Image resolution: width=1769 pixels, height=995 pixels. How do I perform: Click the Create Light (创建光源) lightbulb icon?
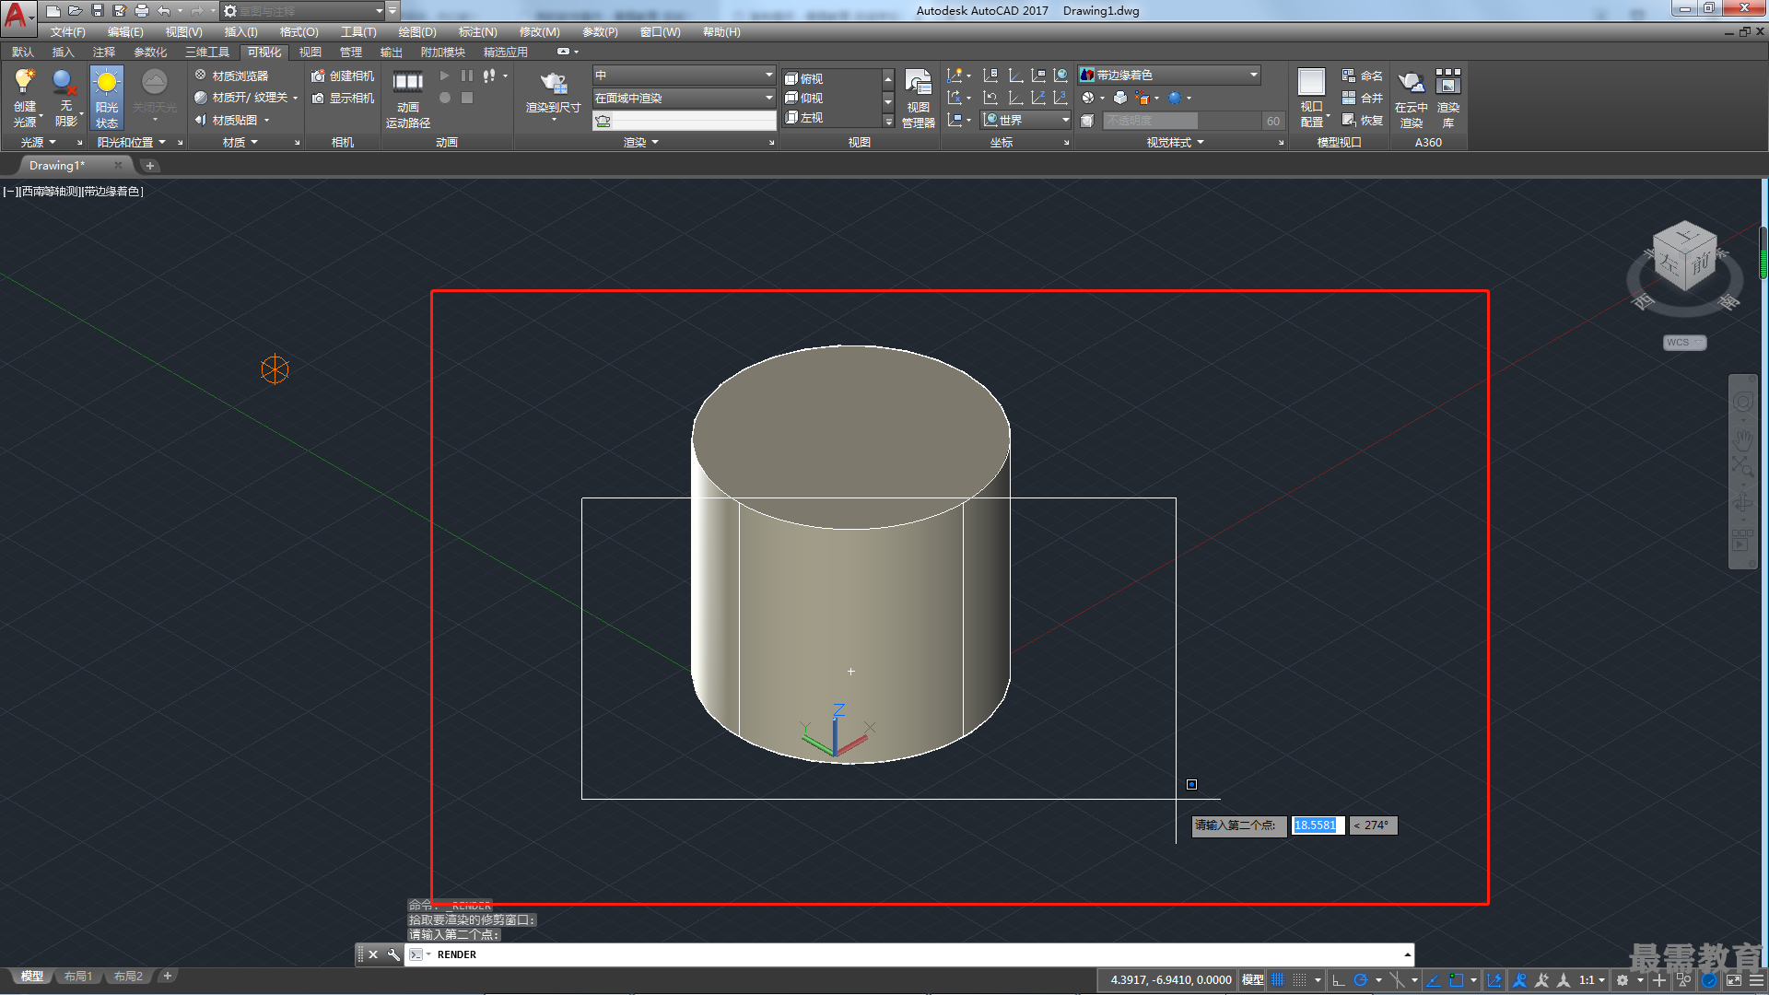pos(25,83)
